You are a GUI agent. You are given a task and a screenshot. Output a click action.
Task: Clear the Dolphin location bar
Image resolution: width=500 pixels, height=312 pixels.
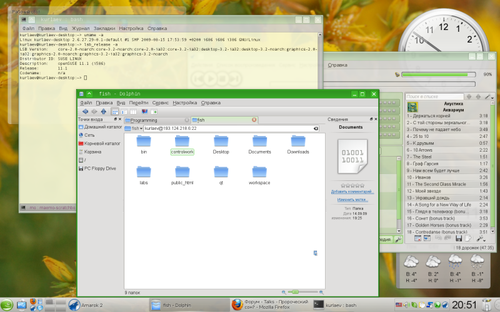coord(316,129)
